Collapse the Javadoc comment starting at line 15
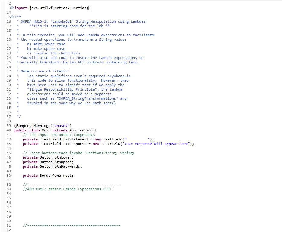The image size is (282, 232). (x=12, y=17)
